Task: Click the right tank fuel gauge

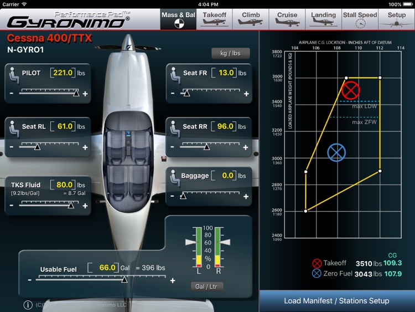Action: [217, 247]
